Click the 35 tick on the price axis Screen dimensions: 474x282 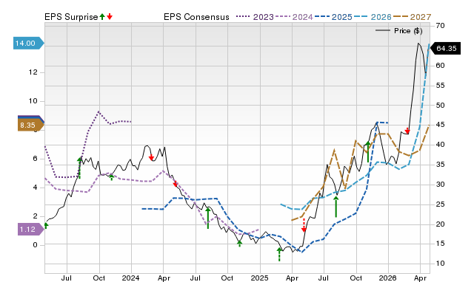pyautogui.click(x=440, y=165)
